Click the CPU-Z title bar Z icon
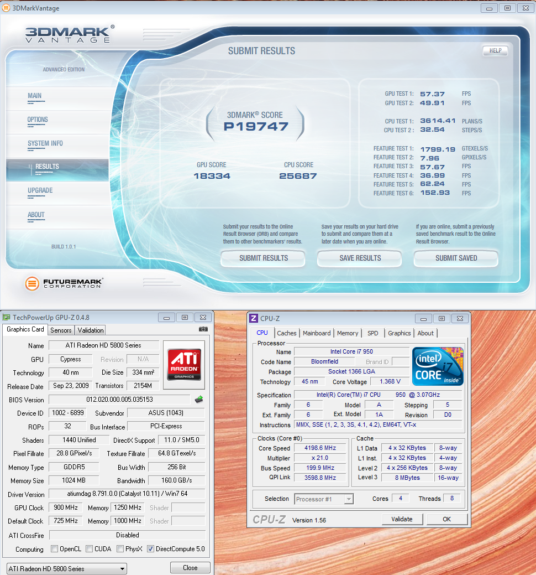Viewport: 536px width, 575px height. coord(253,318)
